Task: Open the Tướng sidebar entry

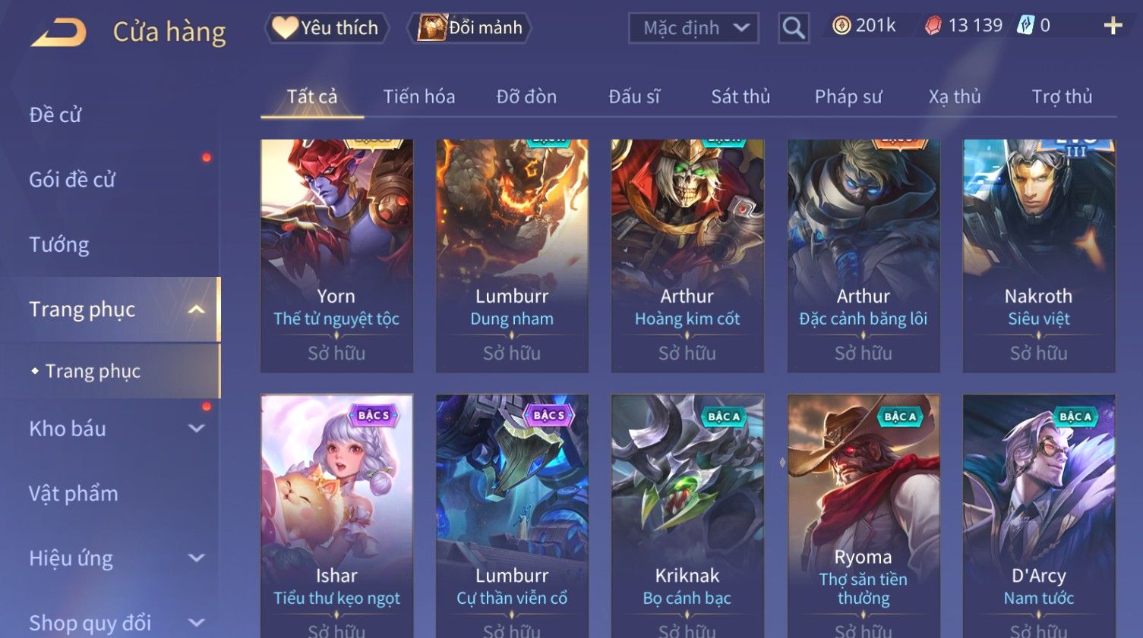Action: click(x=59, y=244)
